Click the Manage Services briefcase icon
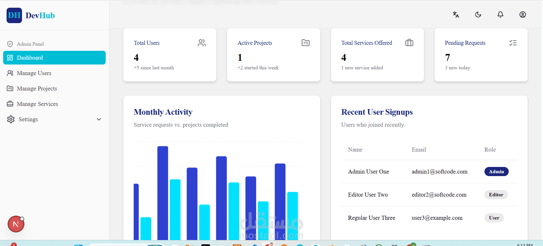 tap(10, 104)
